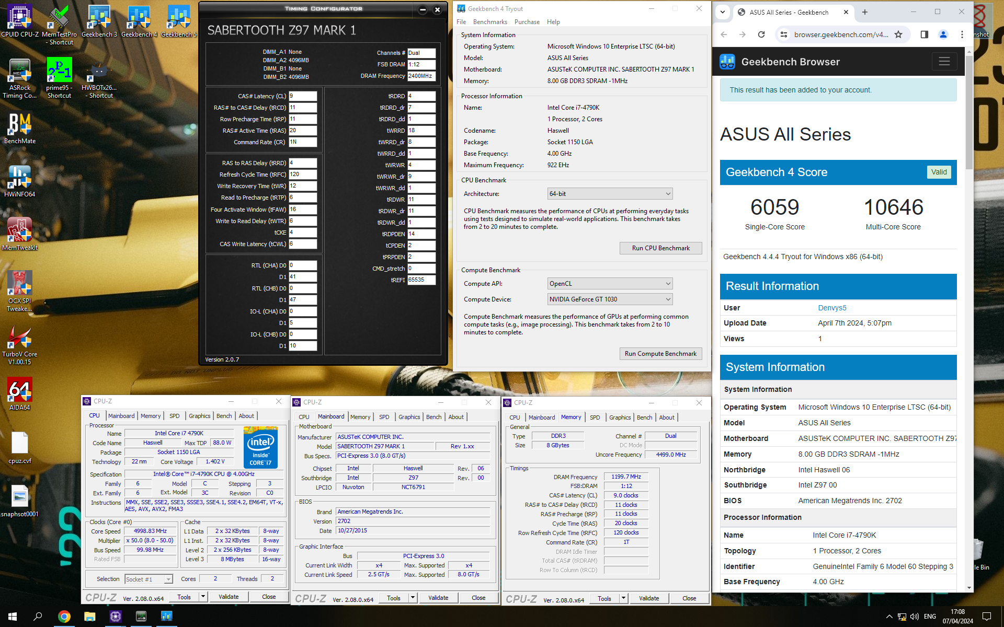The height and width of the screenshot is (627, 1004).
Task: Open the prime95 shortcut icon
Action: click(59, 78)
